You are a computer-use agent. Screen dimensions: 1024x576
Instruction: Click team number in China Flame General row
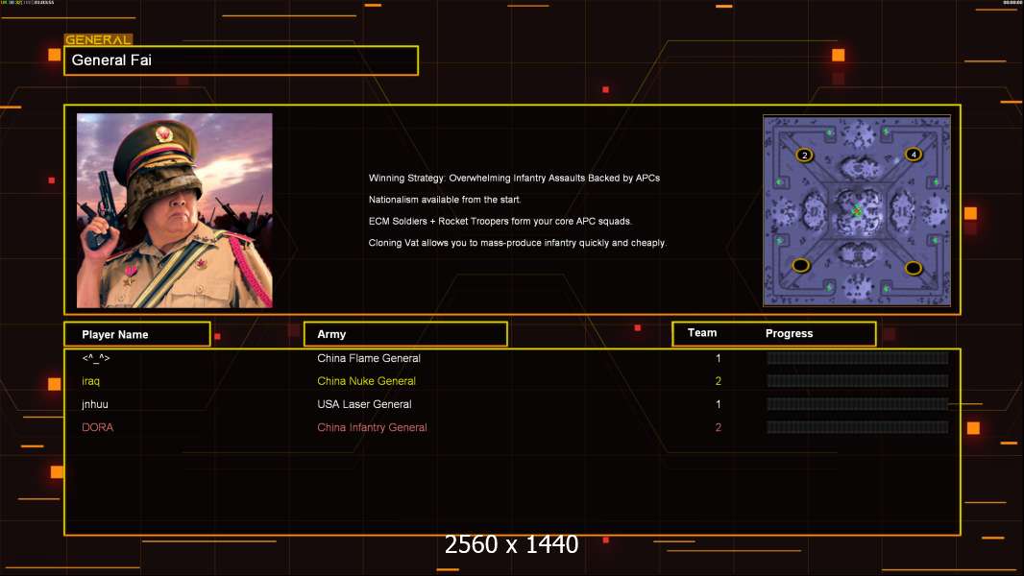tap(719, 358)
